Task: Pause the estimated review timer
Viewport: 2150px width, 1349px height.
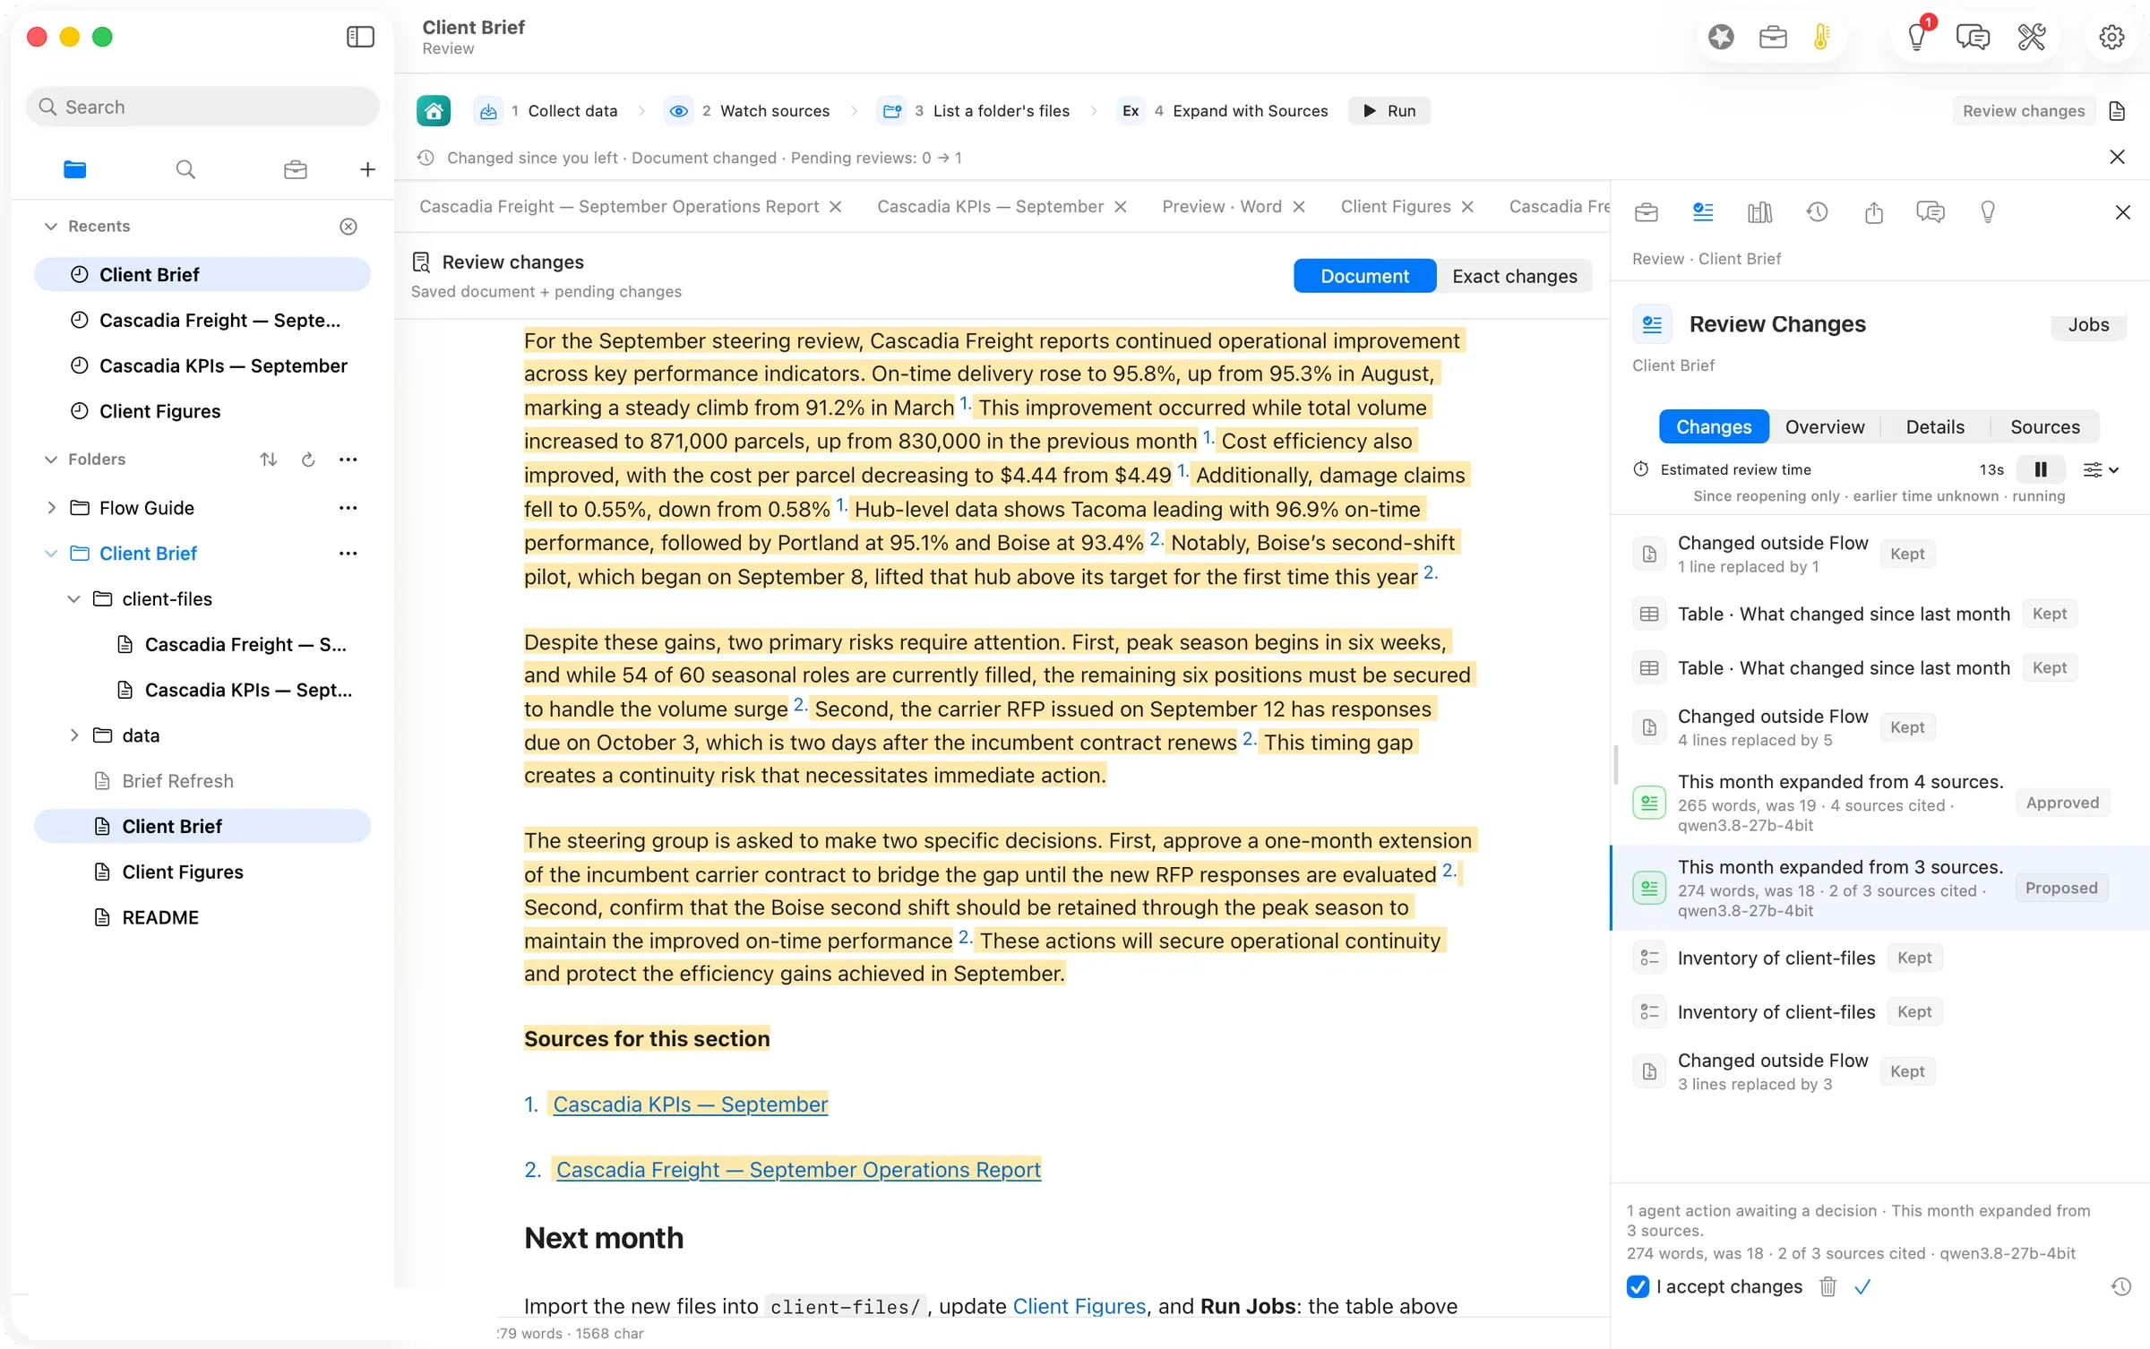Action: (2041, 469)
